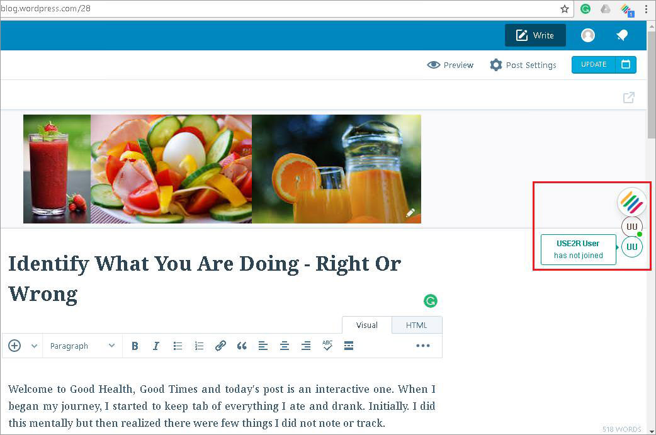Click the 518 WORDS count

coord(622,429)
